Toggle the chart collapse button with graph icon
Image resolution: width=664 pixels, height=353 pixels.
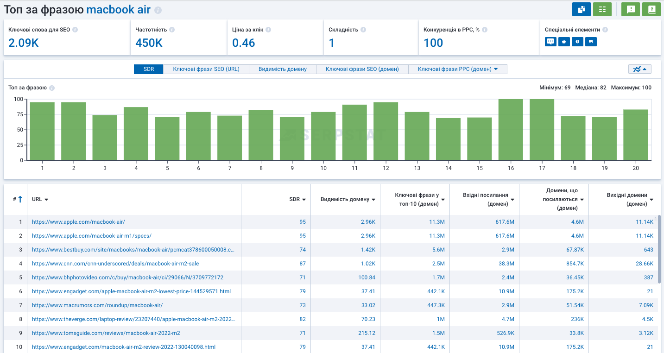640,69
